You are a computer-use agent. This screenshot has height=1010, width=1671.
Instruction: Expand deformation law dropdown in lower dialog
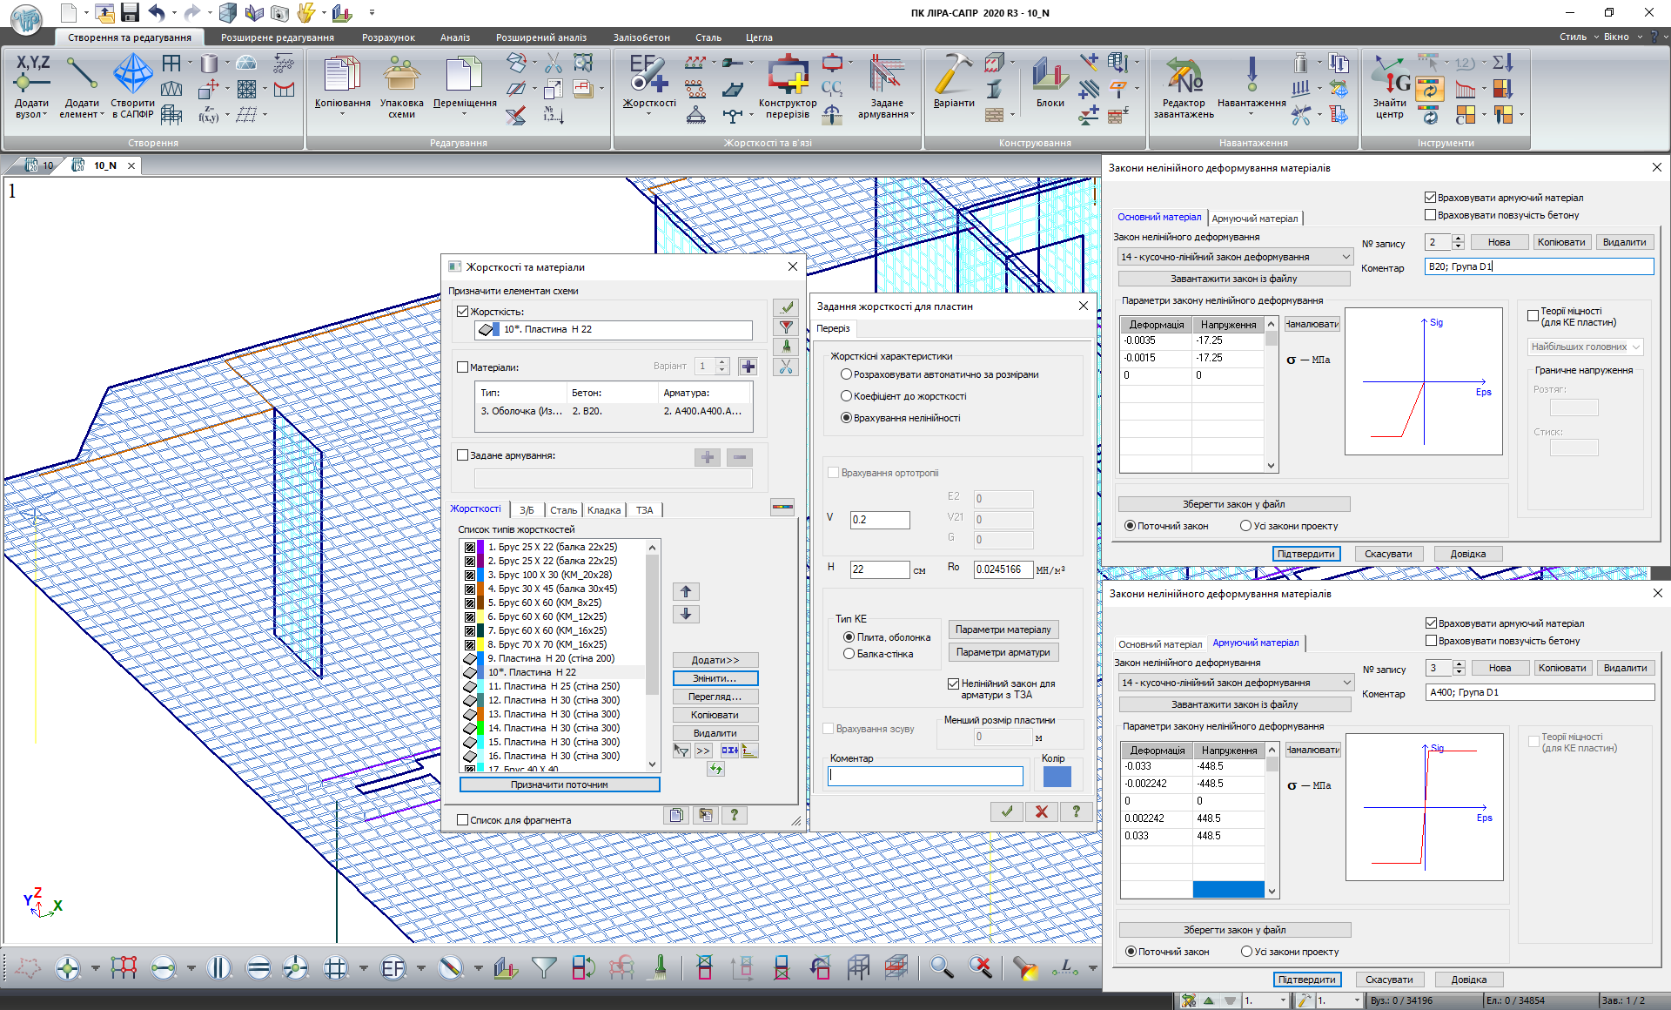tap(1346, 683)
